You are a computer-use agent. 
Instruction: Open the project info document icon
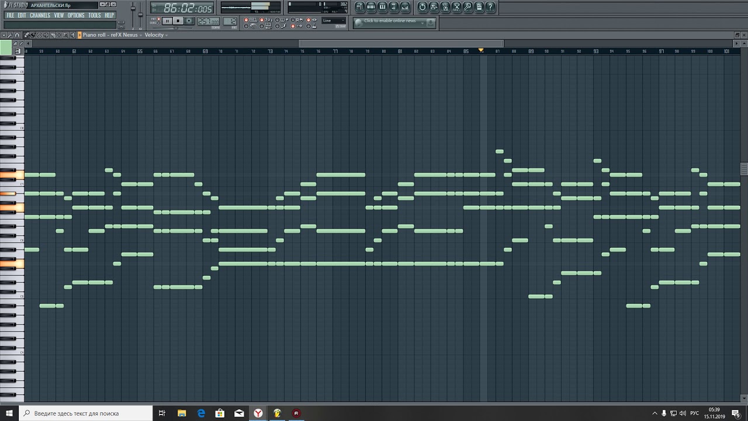(479, 7)
